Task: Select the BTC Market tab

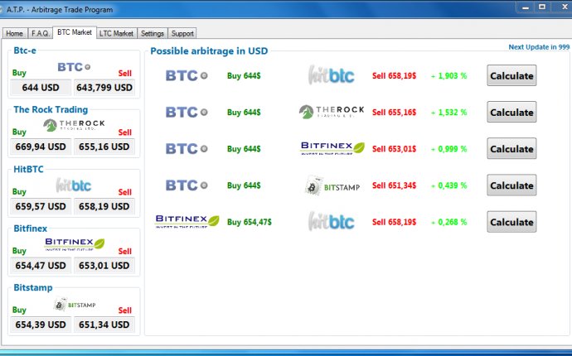Action: [x=75, y=32]
